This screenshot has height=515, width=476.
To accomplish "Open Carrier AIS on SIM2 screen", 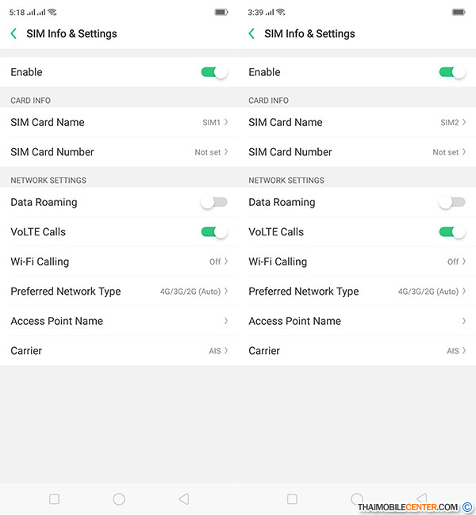I will (357, 350).
